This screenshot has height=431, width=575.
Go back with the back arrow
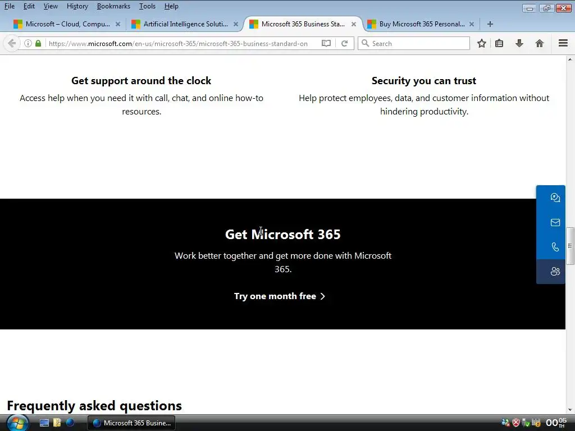click(x=12, y=43)
